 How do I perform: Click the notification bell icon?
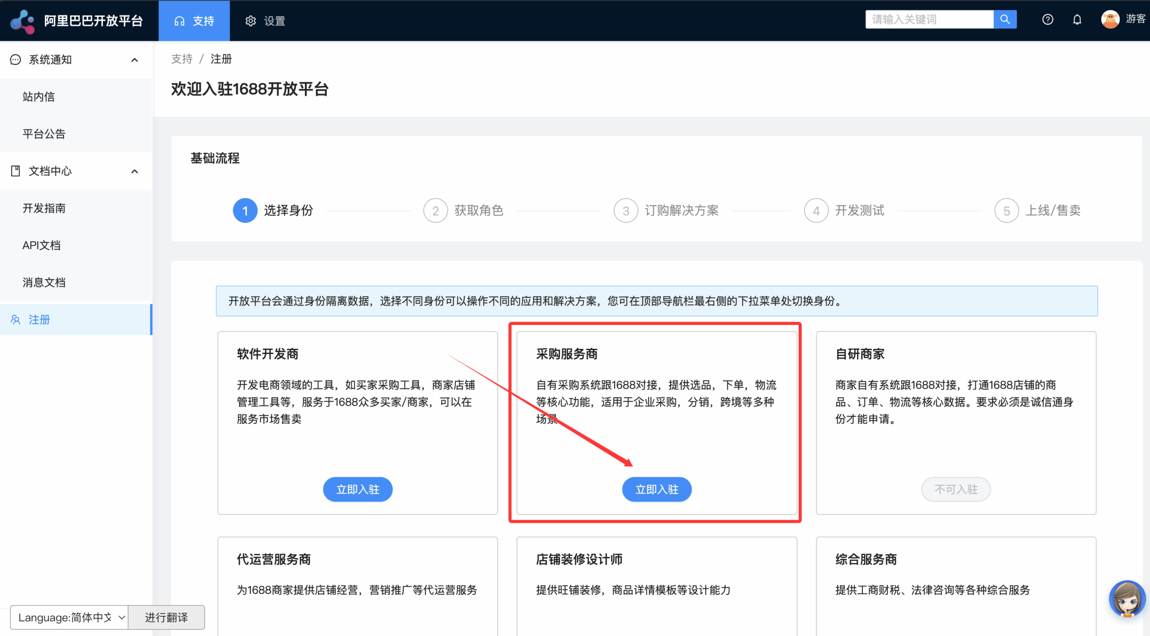[1077, 19]
